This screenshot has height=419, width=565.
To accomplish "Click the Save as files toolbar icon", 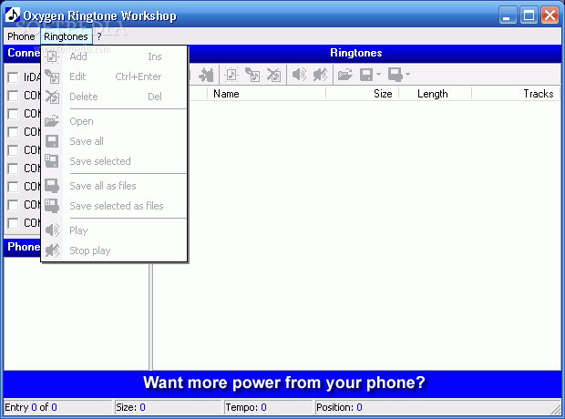I will click(x=395, y=75).
